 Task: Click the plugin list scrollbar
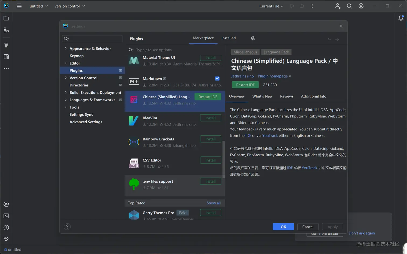click(223, 159)
